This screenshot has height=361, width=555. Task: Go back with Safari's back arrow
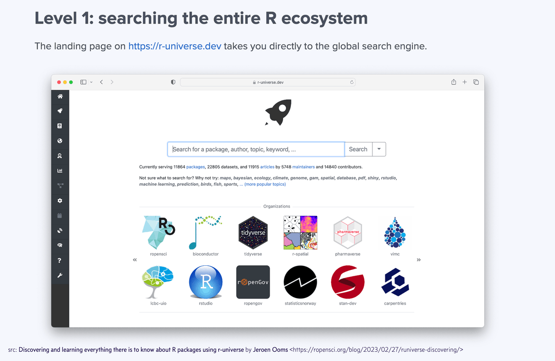click(x=101, y=82)
